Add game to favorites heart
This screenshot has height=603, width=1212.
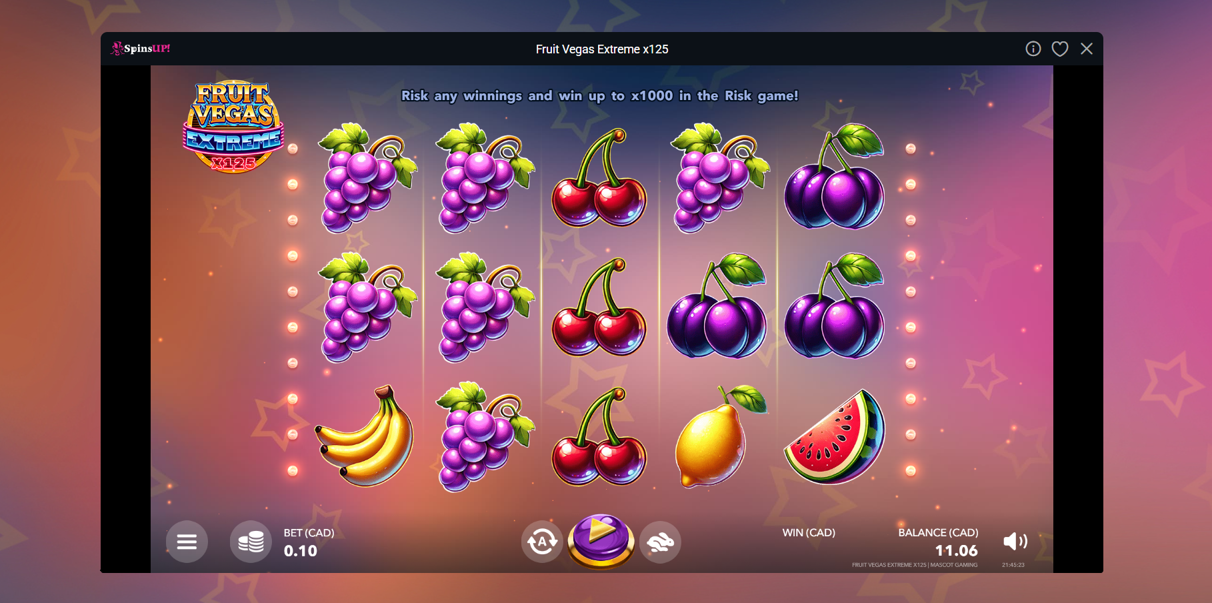[x=1060, y=49]
